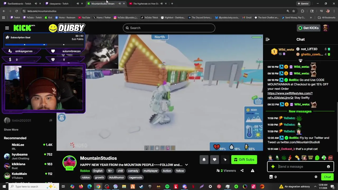The height and width of the screenshot is (190, 338).
Task: Open Spotify from the taskbar
Action: click(x=167, y=187)
